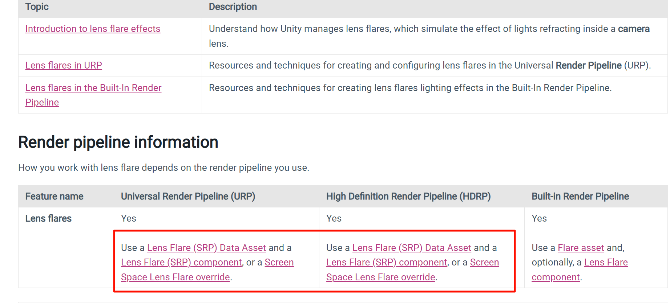Screen dimensions: 670x305
Task: Click the description 'Understand how Unity manages lens flares'
Action: click(x=429, y=36)
